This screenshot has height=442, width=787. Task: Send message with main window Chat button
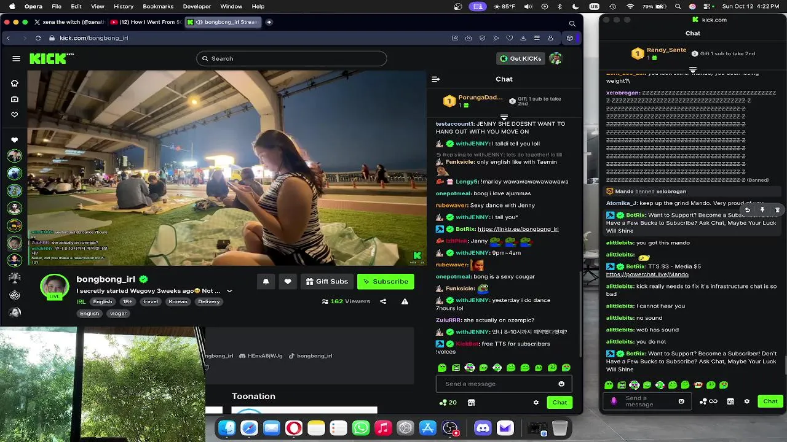[560, 403]
